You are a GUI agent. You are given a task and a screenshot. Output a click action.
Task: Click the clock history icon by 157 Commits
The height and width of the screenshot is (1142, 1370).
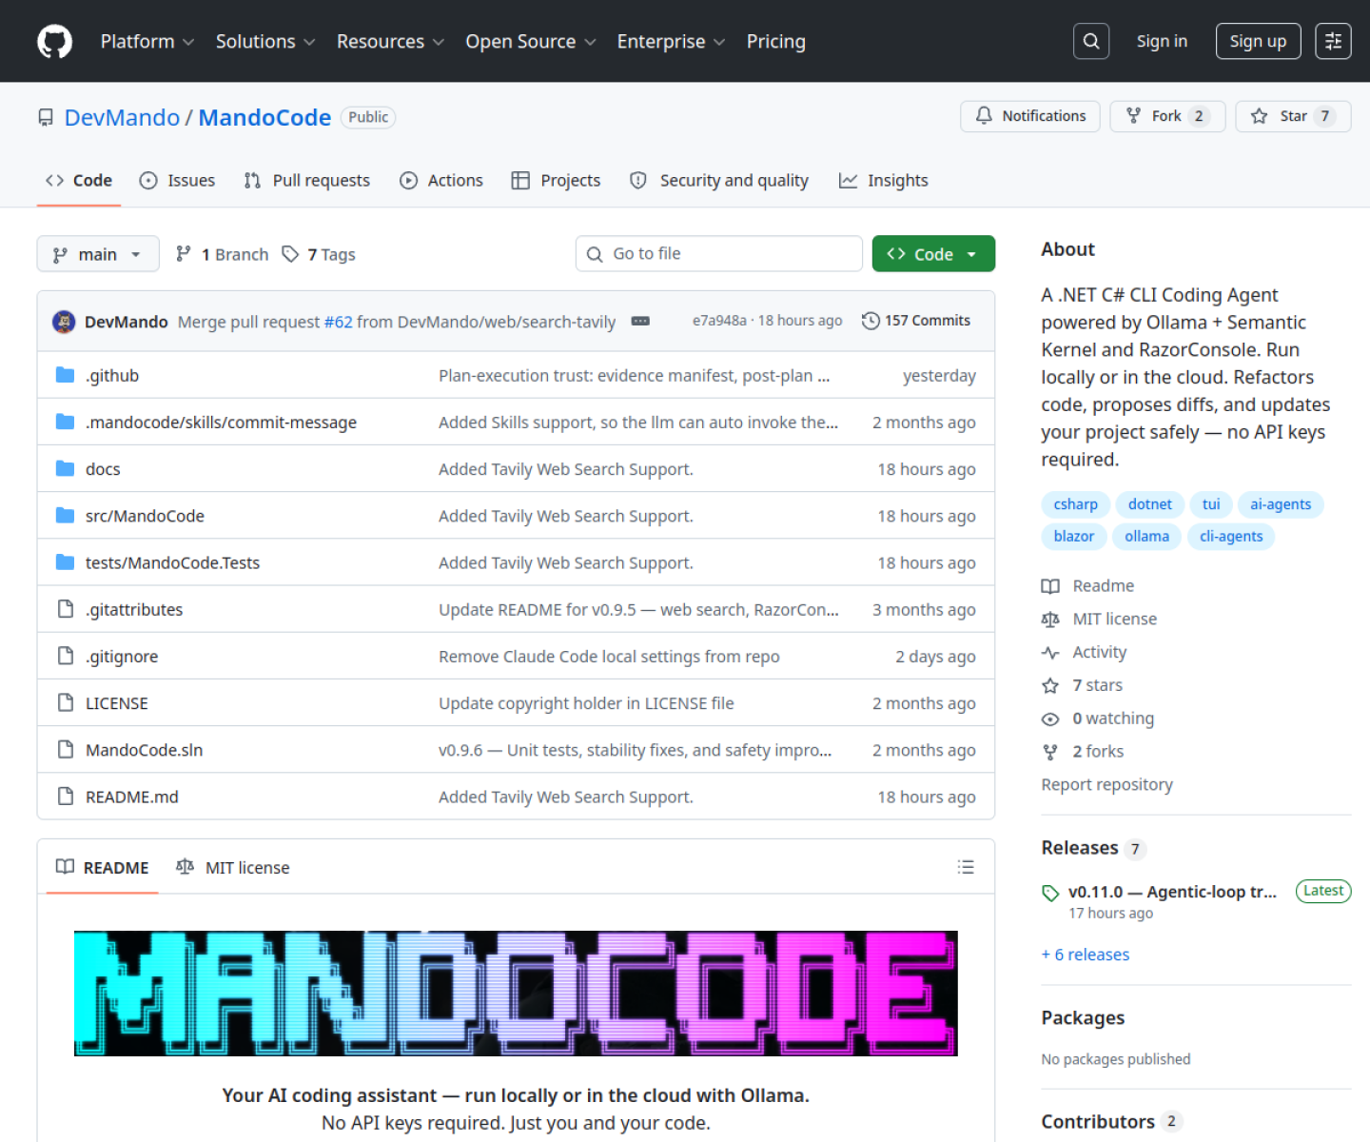click(x=871, y=321)
